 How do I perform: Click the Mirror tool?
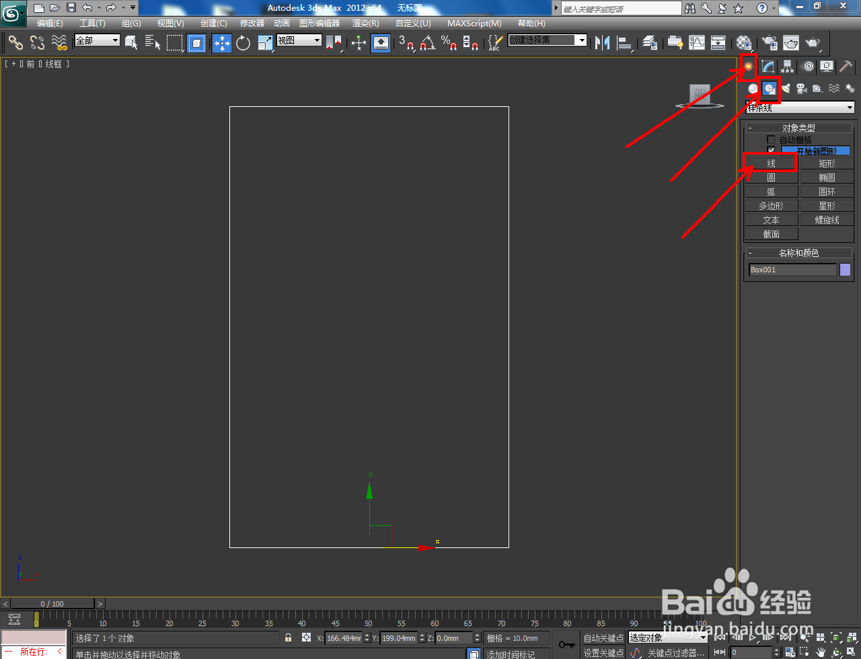point(603,43)
